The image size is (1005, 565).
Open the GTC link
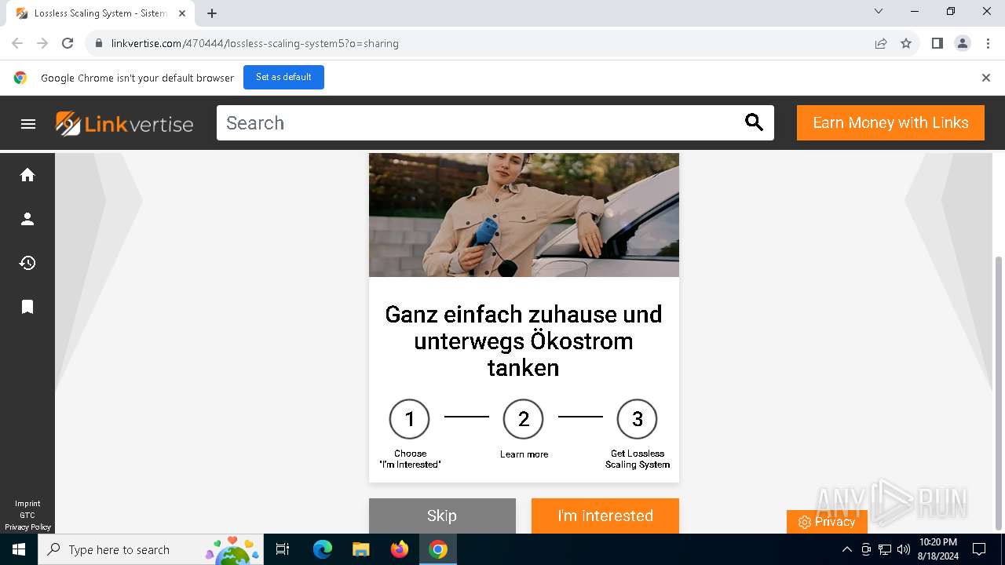[27, 516]
